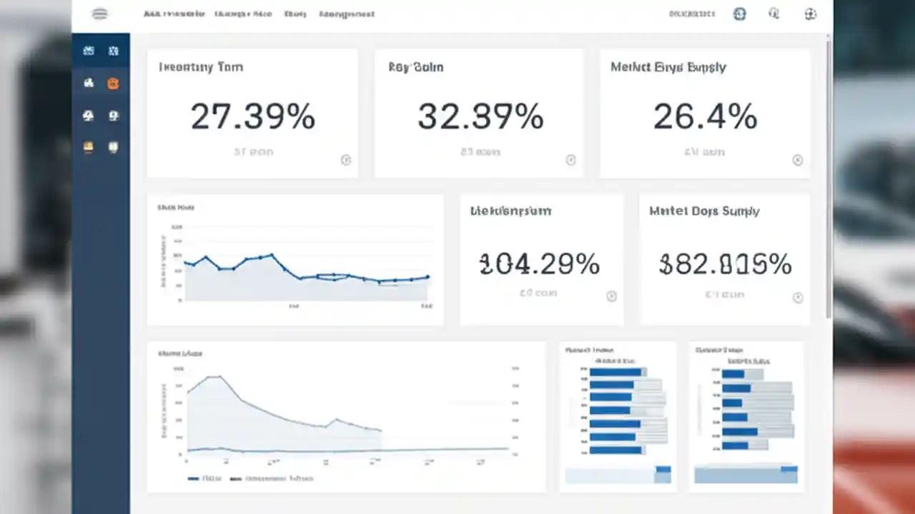The width and height of the screenshot is (915, 514).
Task: Click the username label at the top right
Action: 691,14
